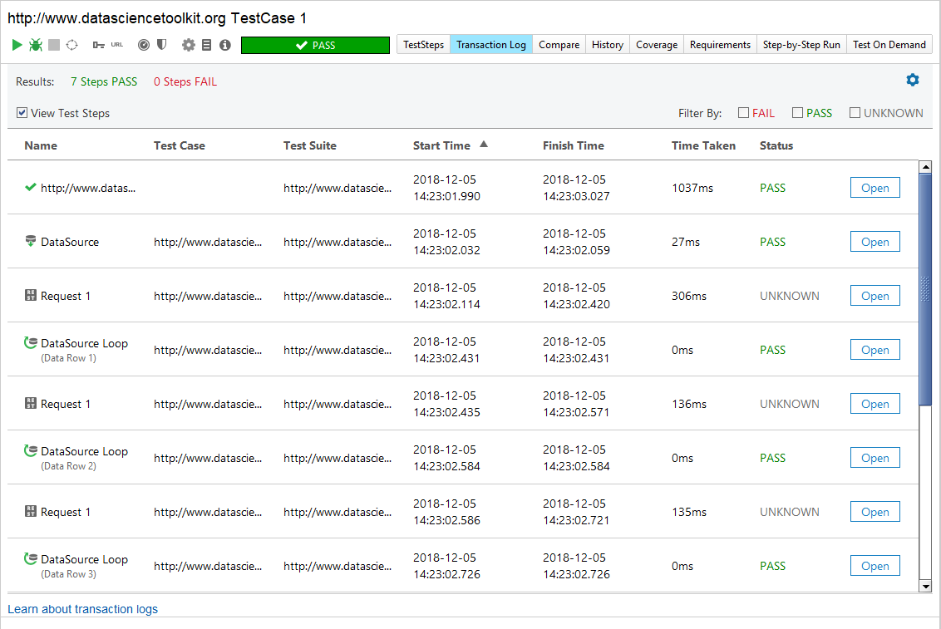This screenshot has height=629, width=941.
Task: Click the Name column header
Action: pyautogui.click(x=41, y=145)
